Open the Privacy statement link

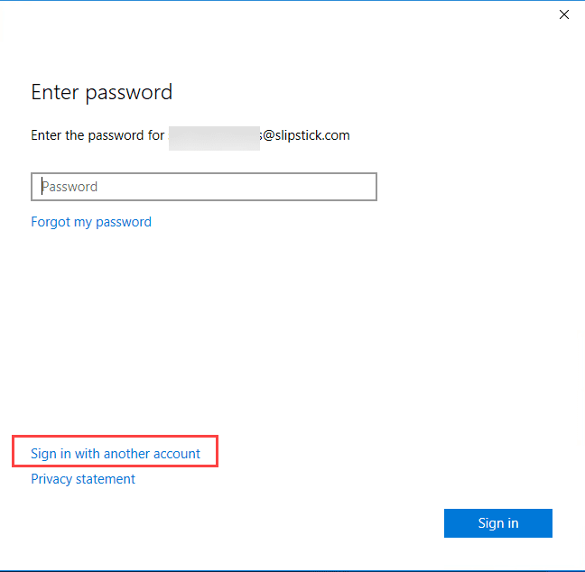[x=83, y=479]
